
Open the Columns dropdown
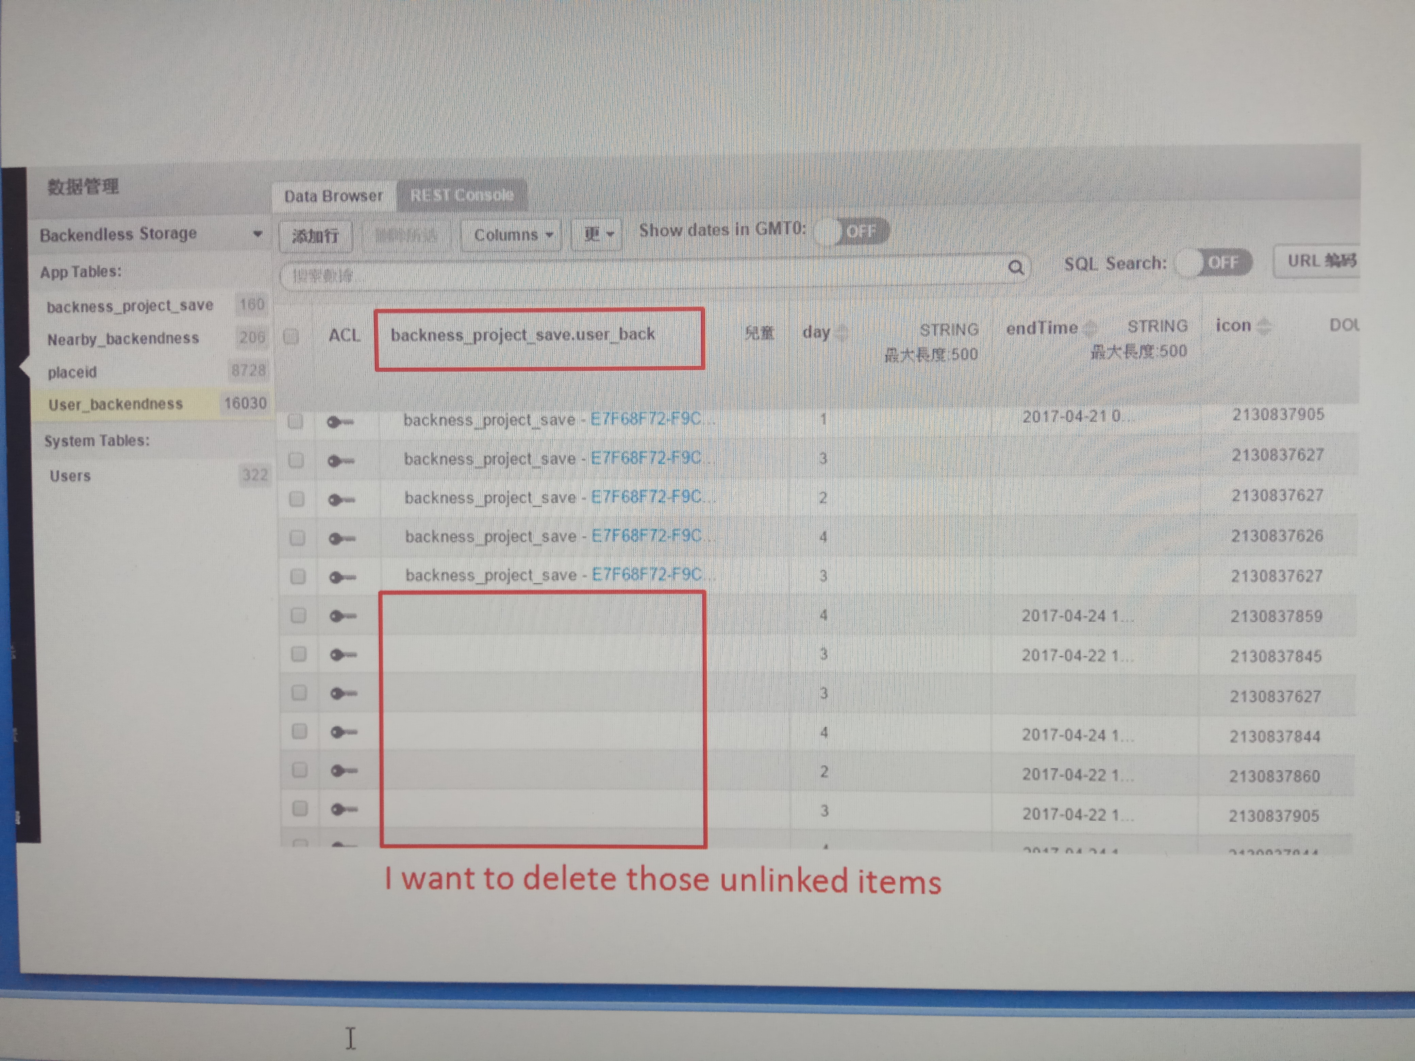tap(511, 235)
